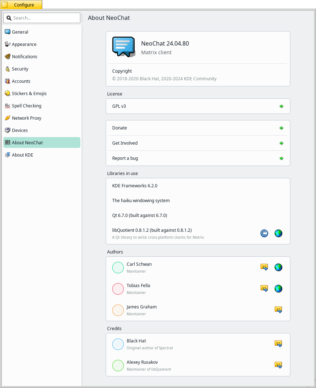Image resolution: width=316 pixels, height=388 pixels.
Task: Click Black Hat's email icon
Action: 278,344
